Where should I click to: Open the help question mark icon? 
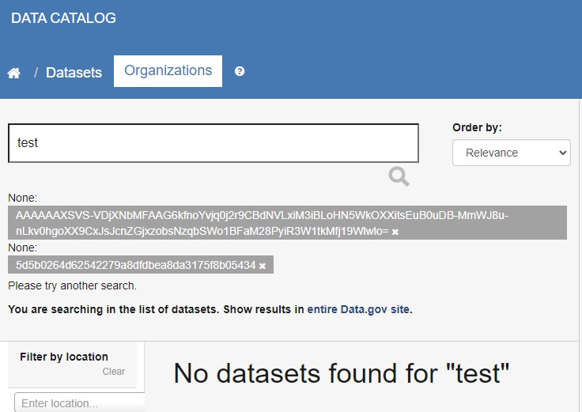point(240,71)
